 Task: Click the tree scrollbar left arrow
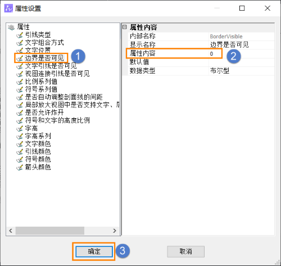click(11, 231)
